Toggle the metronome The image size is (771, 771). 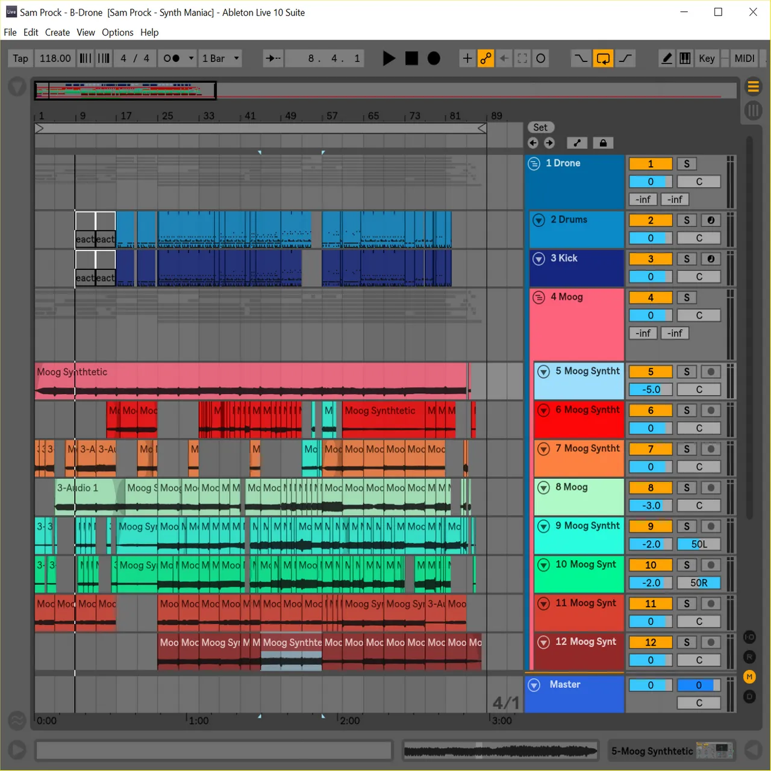click(171, 58)
